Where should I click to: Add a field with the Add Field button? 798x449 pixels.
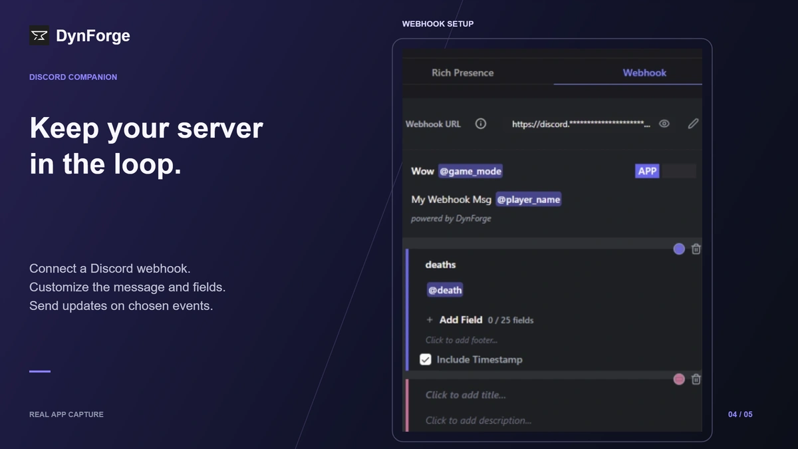tap(455, 320)
